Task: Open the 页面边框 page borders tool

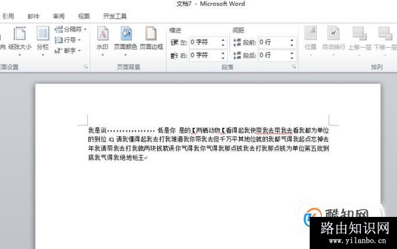Action: point(151,38)
